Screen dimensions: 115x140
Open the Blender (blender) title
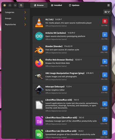[54, 46]
